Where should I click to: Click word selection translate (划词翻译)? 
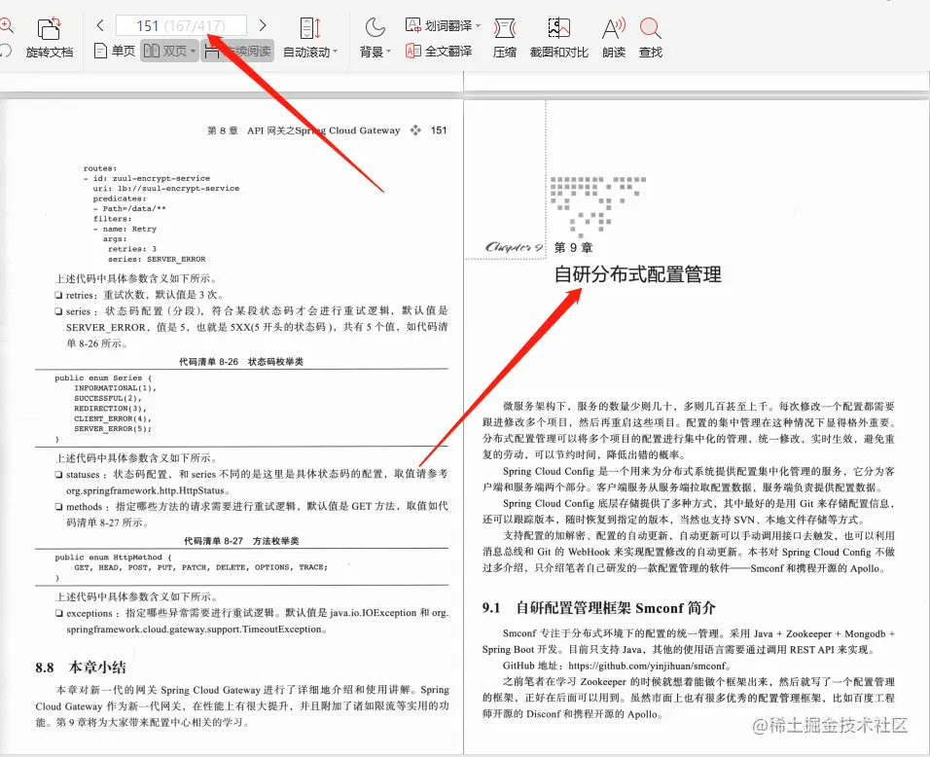coord(439,25)
